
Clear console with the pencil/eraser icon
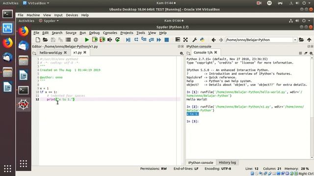[306, 53]
